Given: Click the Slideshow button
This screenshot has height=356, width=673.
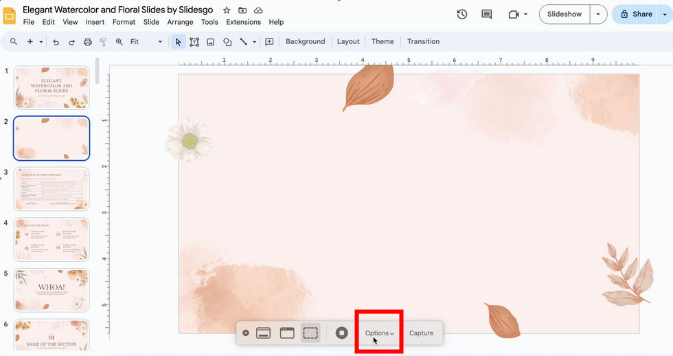Looking at the screenshot, I should 564,14.
